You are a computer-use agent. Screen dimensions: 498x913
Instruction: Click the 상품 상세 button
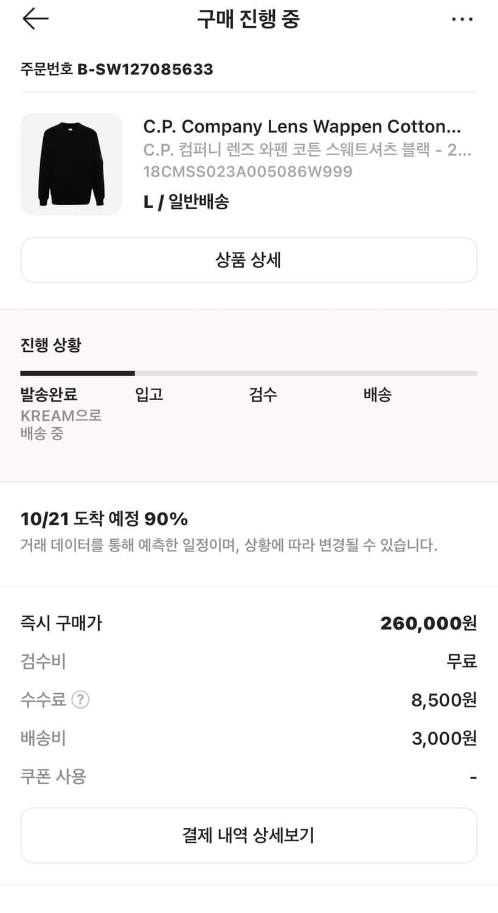[x=249, y=261]
